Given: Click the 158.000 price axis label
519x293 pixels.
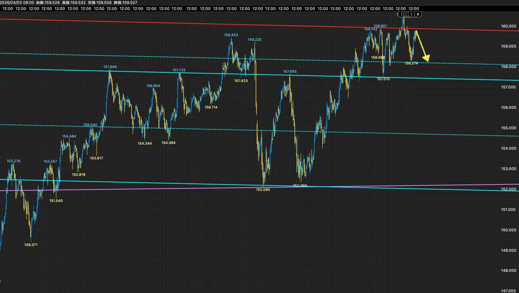Looking at the screenshot, I should click(x=509, y=67).
